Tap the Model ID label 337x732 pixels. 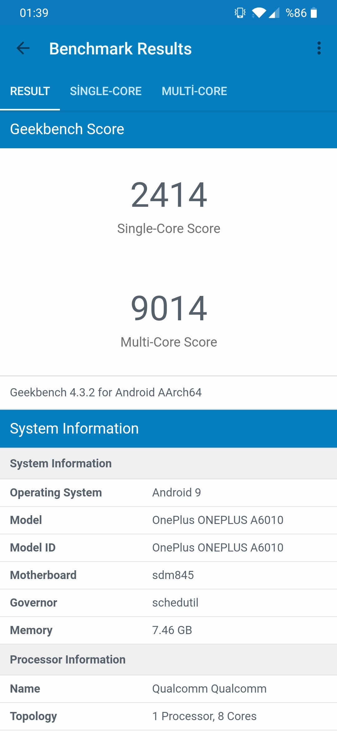[33, 547]
